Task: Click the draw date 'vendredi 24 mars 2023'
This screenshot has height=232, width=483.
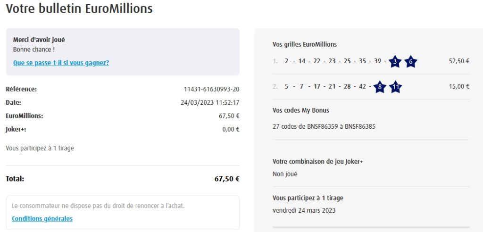Action: 304,210
